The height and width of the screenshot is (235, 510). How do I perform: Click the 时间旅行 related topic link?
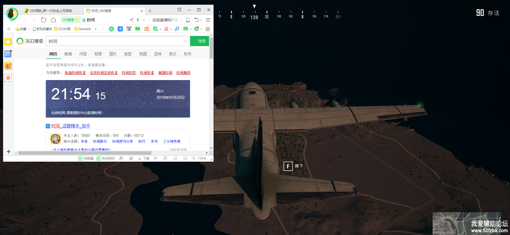point(100,142)
